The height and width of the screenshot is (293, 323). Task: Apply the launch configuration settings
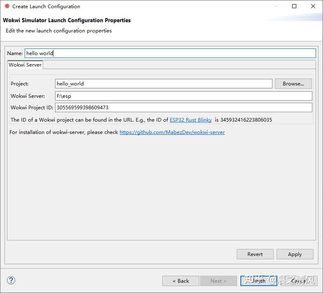[x=295, y=254]
